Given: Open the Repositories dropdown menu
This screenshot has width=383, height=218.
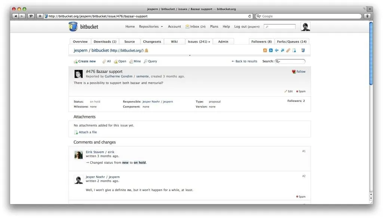Looking at the screenshot, I should tap(151, 27).
